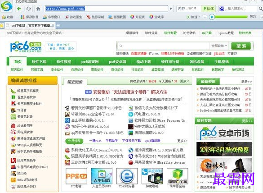The image size is (263, 193).
Task: Click the 优化 memory optimize button
Action: (x=209, y=9)
